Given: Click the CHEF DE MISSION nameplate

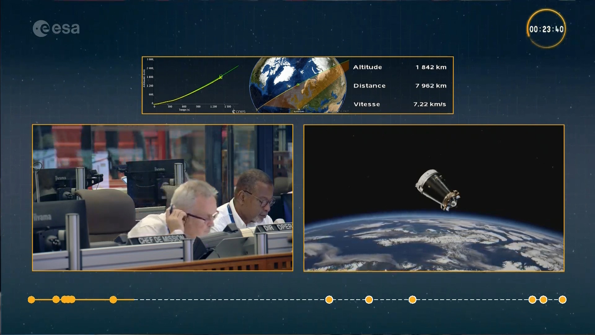Looking at the screenshot, I should click(x=161, y=239).
